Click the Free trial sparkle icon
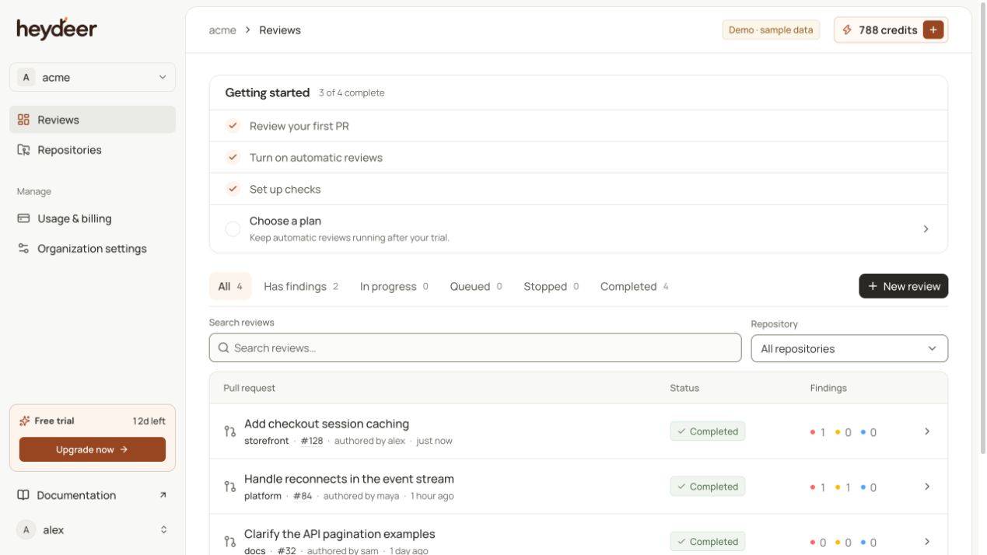The height and width of the screenshot is (555, 987). coord(25,421)
